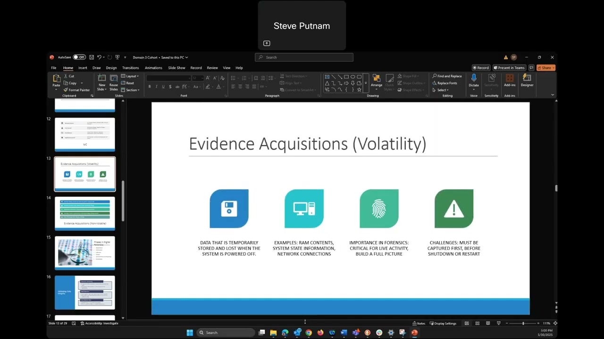Open the font size combo box
Viewport: 604px width, 339px height.
pos(198,78)
